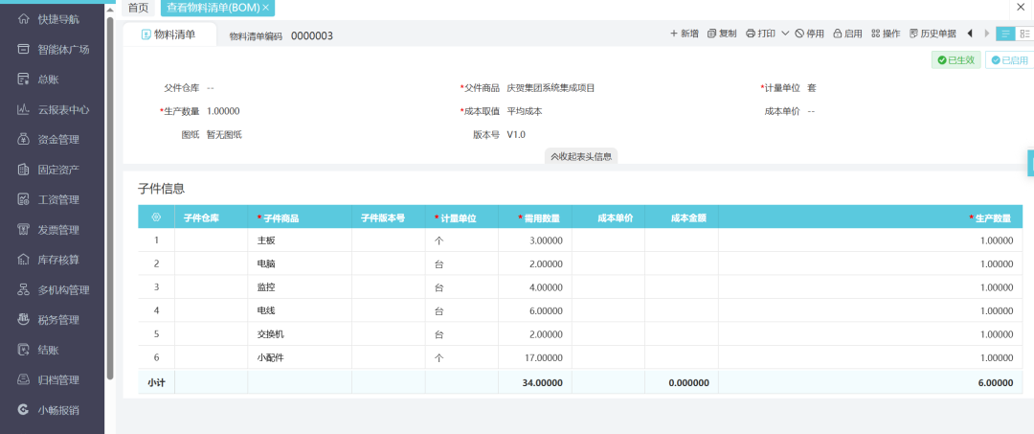This screenshot has height=434, width=1034.
Task: Select the 物料清单 panel tab
Action: tap(169, 34)
